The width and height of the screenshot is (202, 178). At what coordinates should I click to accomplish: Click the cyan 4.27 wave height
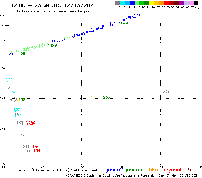point(10,82)
